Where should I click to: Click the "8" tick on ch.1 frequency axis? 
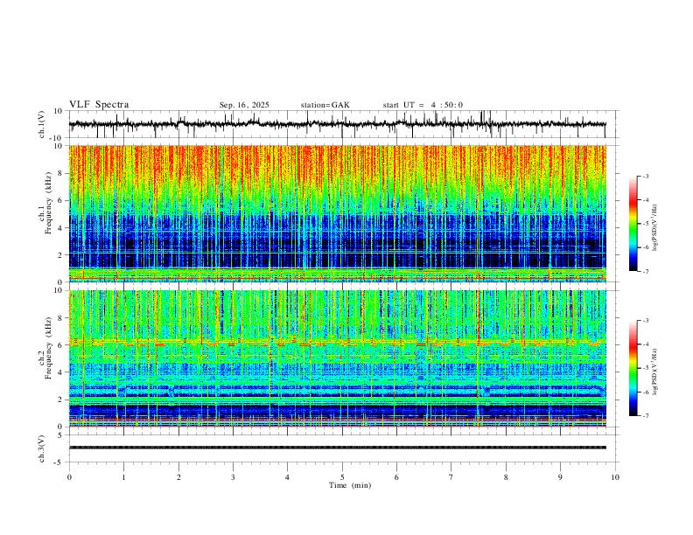(60, 173)
